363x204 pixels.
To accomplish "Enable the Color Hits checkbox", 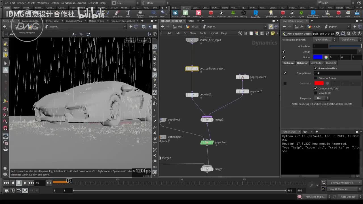I will click(285, 83).
